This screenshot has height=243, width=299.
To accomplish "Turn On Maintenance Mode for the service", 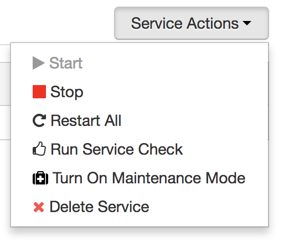I will point(140,178).
